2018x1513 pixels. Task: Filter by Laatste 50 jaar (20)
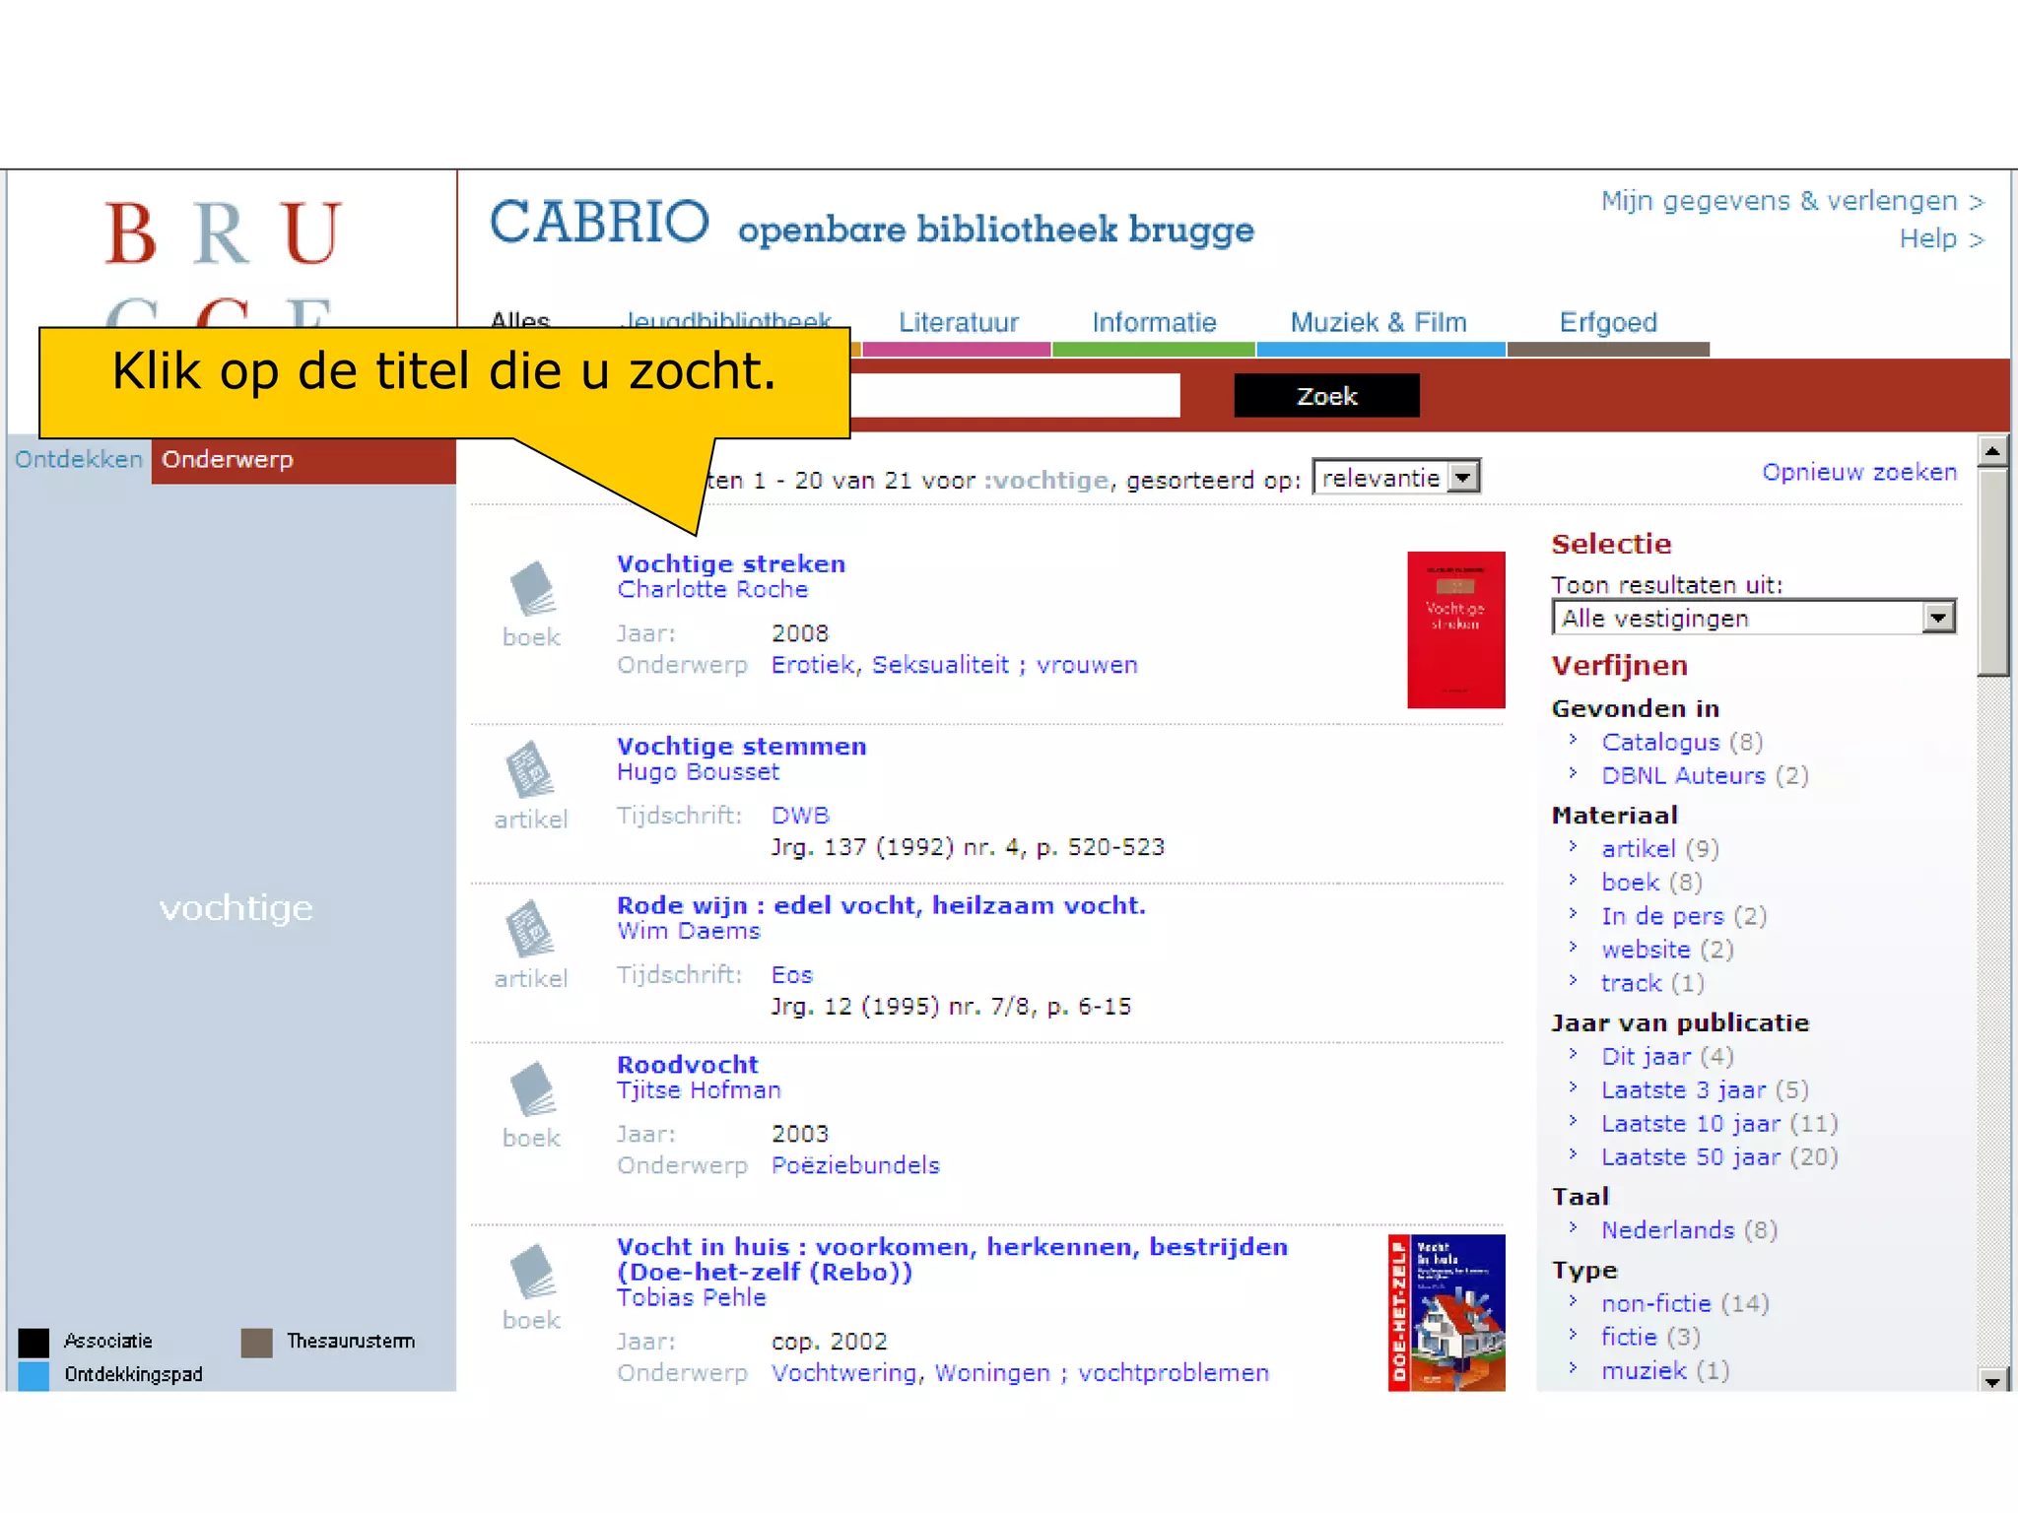(x=1719, y=1156)
